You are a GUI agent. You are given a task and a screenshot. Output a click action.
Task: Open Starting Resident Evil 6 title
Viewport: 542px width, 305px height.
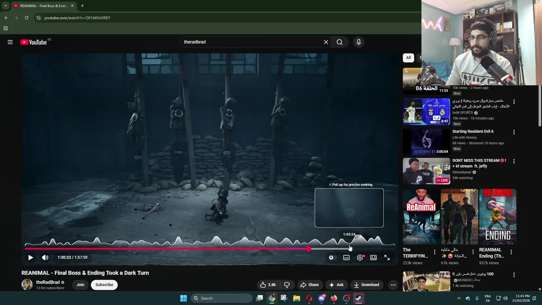[473, 131]
